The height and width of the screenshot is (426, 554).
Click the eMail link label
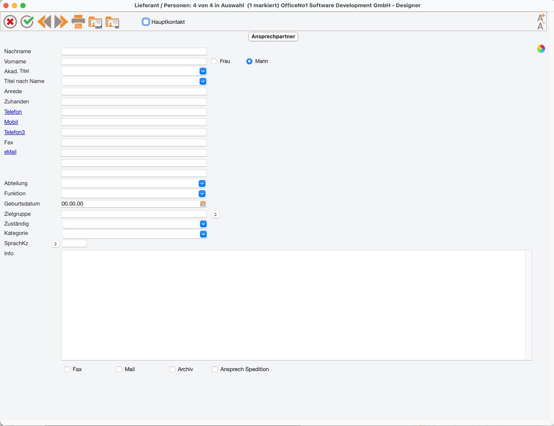(10, 152)
